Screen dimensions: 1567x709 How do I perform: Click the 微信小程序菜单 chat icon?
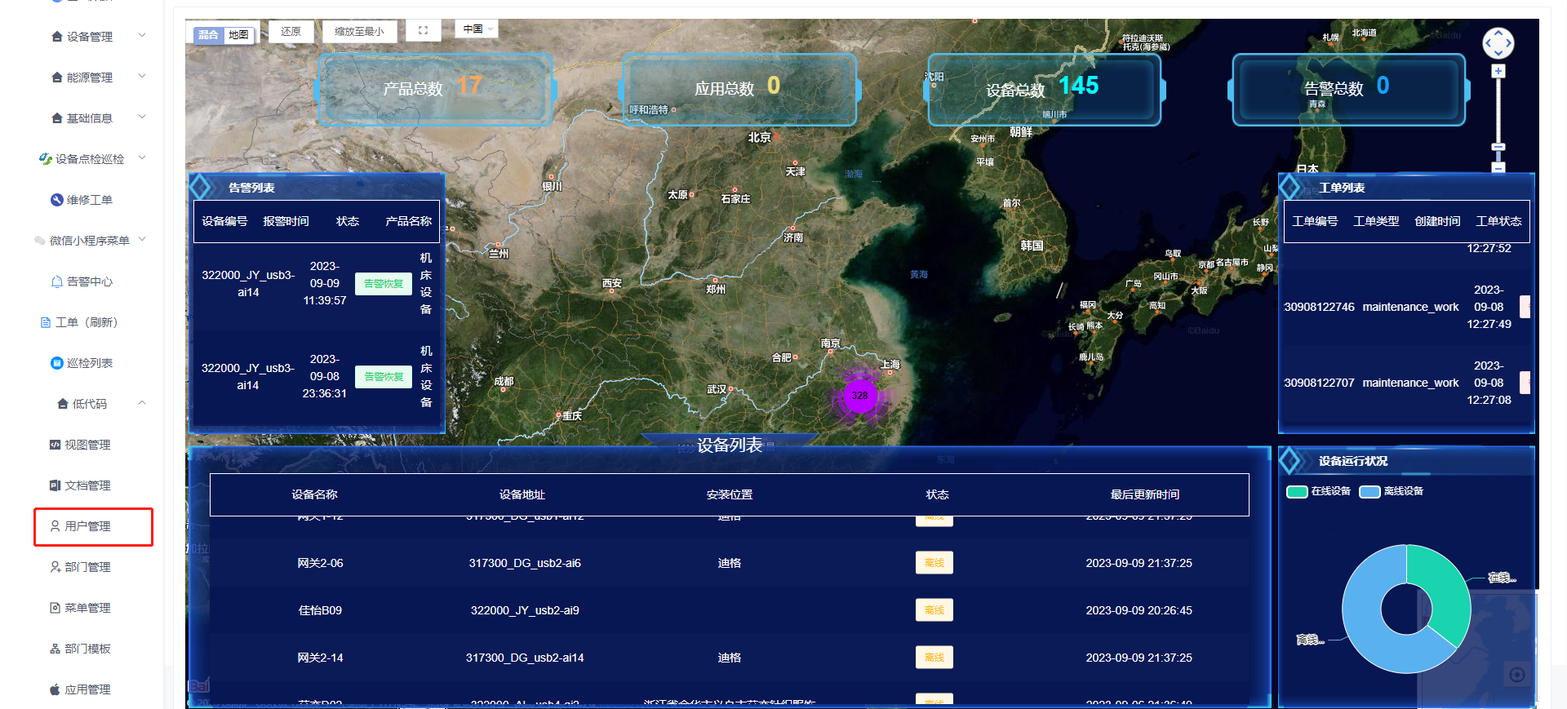coord(40,241)
